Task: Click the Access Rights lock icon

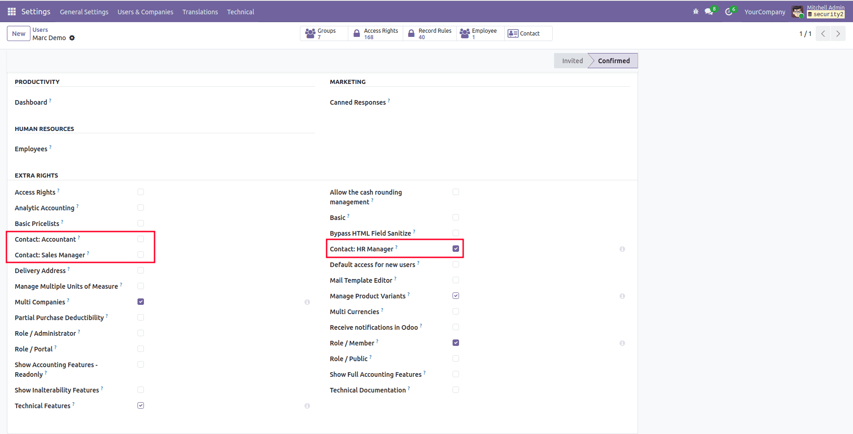Action: tap(356, 33)
